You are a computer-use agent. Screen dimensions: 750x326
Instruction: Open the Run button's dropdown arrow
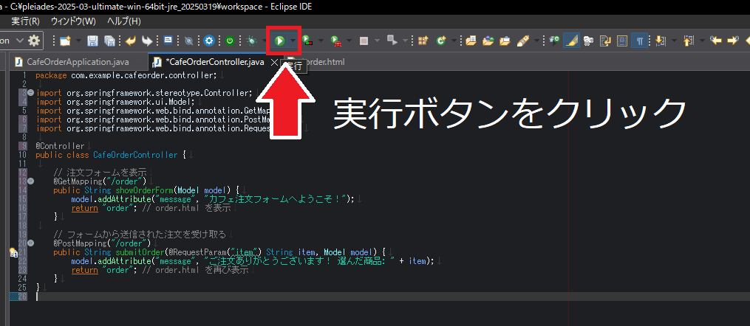tap(293, 41)
